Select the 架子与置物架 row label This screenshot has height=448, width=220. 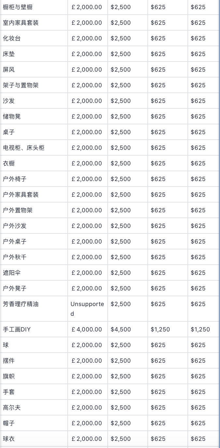(21, 85)
